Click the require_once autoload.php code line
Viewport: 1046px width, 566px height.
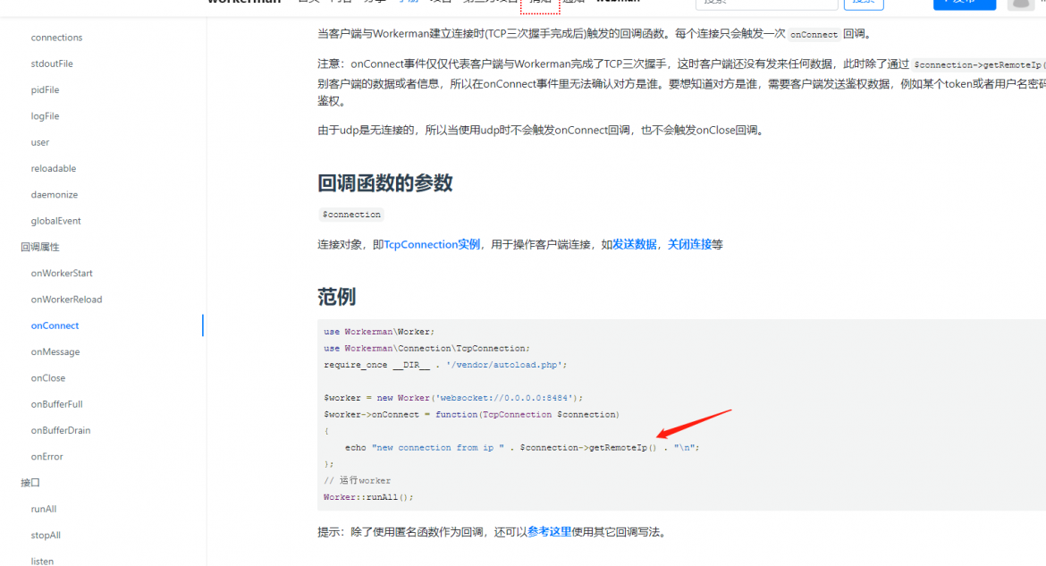(x=445, y=365)
